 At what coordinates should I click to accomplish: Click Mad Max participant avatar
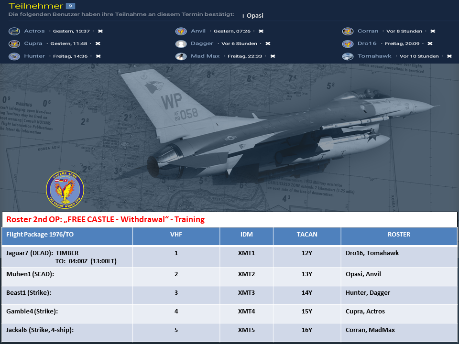point(181,56)
